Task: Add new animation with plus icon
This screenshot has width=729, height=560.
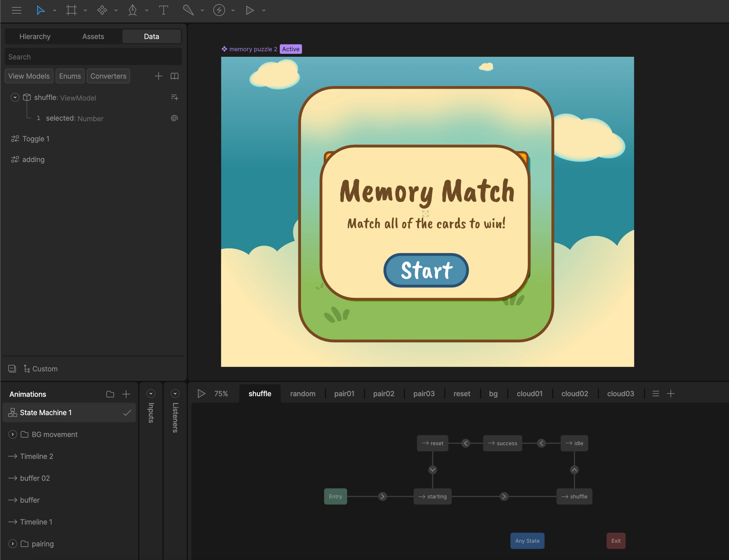Action: (126, 394)
